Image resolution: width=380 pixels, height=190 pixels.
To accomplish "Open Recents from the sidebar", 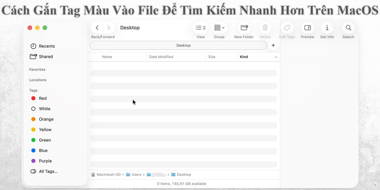I will coord(47,46).
